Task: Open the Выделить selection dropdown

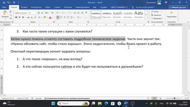Action: 157,18
